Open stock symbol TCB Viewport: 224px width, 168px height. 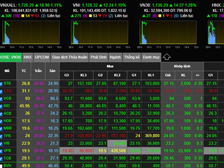[x=7, y=158]
